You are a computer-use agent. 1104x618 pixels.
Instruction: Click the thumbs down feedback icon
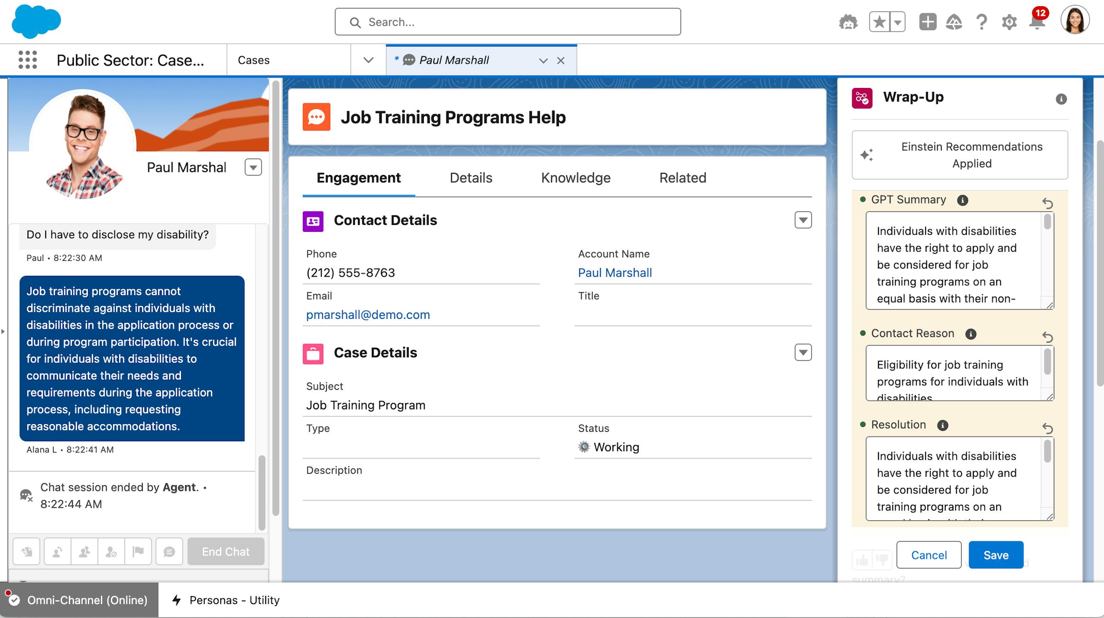[882, 560]
